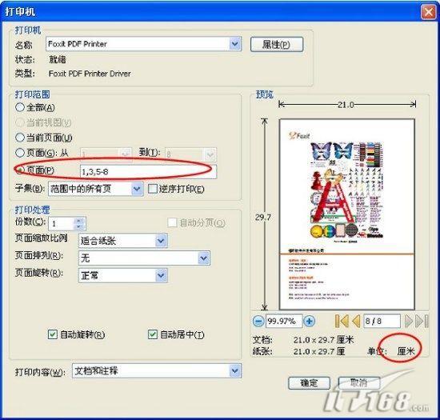
Task: Click the page number field 8 / 8
Action: coord(382,321)
